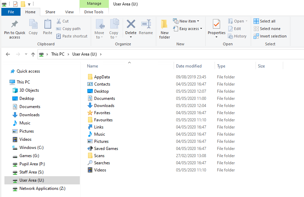Expand the Properties dropdown arrow
The height and width of the screenshot is (197, 304).
coord(216,37)
